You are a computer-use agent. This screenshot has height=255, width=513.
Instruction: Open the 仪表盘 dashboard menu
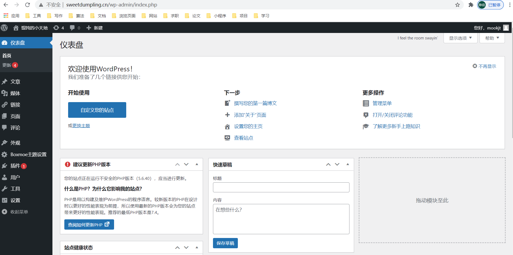(26, 43)
